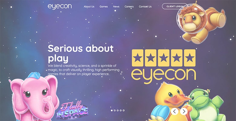This screenshot has height=121, width=236.
Task: Open the Contact Us page
Action: 145,7
